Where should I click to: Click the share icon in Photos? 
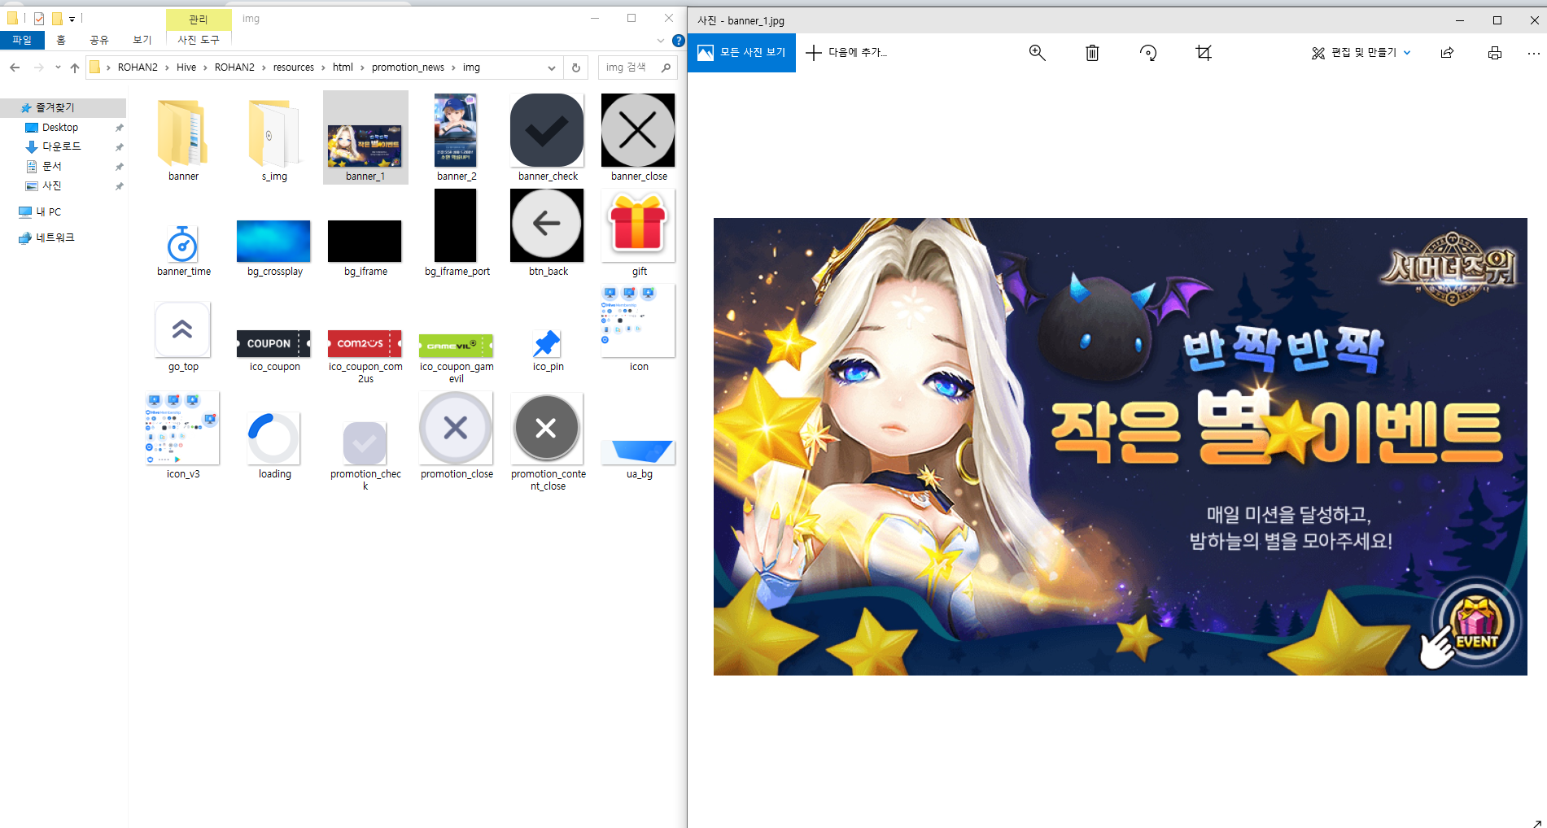coord(1447,53)
